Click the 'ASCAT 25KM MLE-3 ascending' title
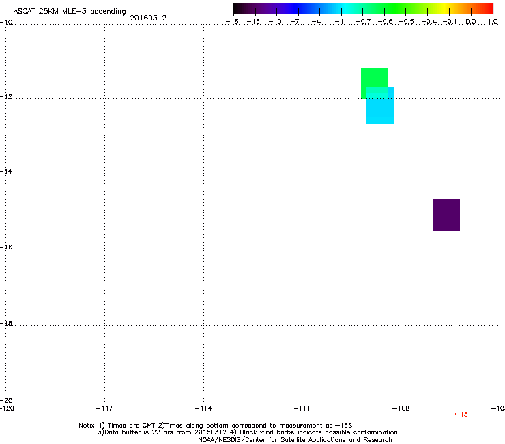The image size is (505, 444). tap(70, 12)
